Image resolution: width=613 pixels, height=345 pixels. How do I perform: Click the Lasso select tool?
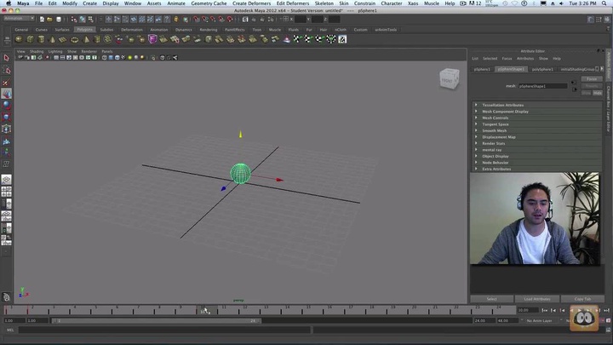click(6, 70)
